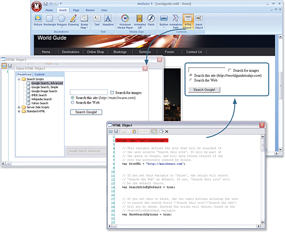This screenshot has width=285, height=232.
Task: Insert an Input Object
Action: pyautogui.click(x=199, y=21)
